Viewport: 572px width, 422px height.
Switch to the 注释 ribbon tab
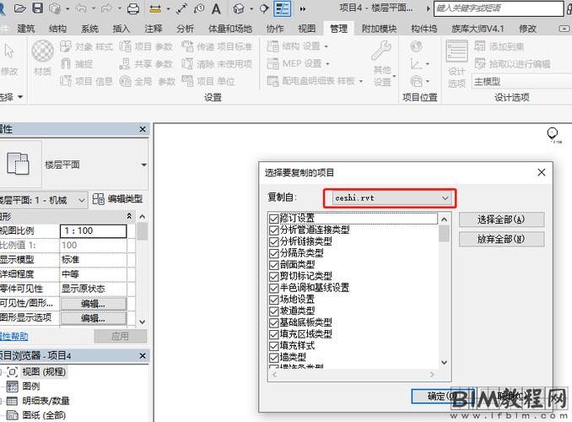tap(154, 29)
